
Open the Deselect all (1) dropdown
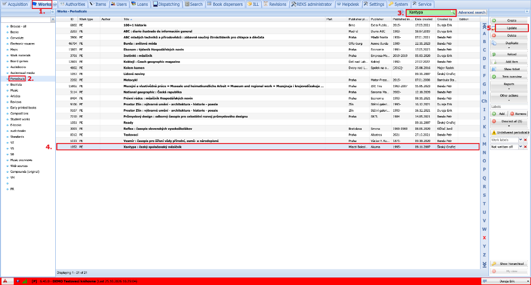(x=509, y=122)
